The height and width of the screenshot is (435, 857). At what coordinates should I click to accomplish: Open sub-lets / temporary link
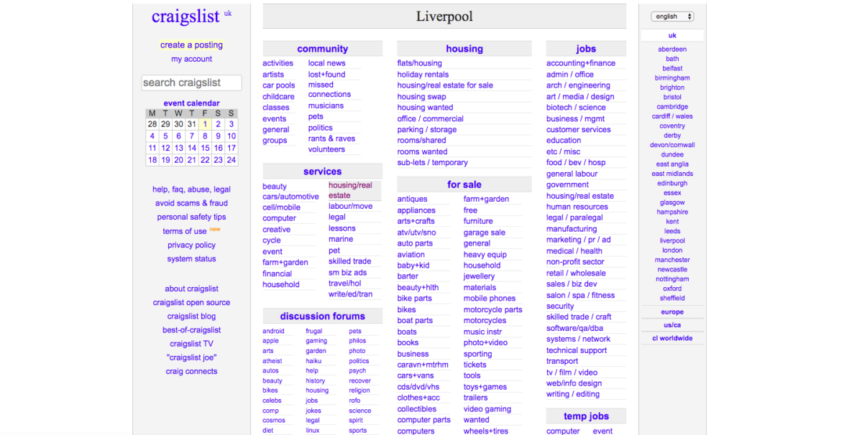click(432, 163)
